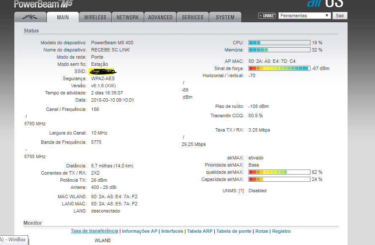Select airMAX status ativado

coord(256,158)
